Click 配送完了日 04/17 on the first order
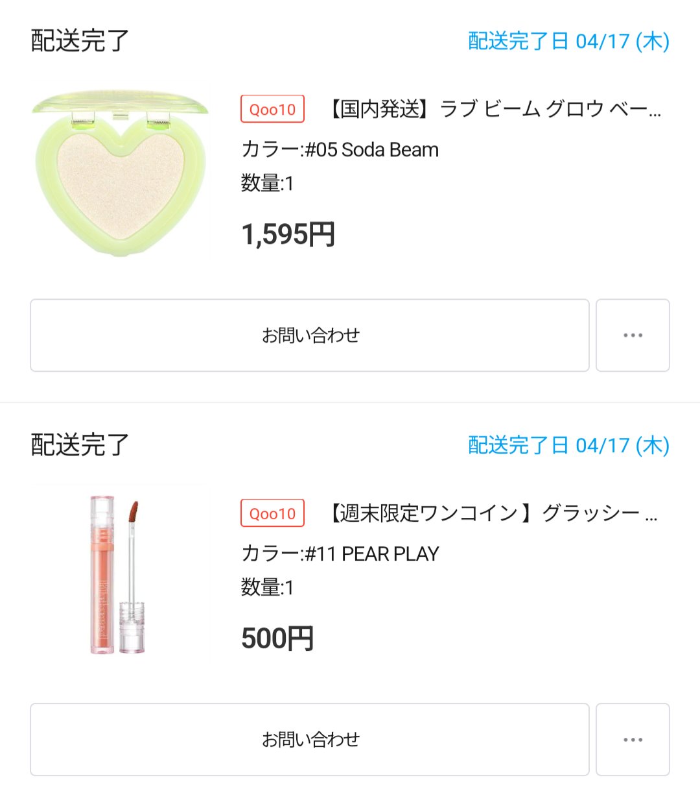The height and width of the screenshot is (804, 700). coord(568,42)
